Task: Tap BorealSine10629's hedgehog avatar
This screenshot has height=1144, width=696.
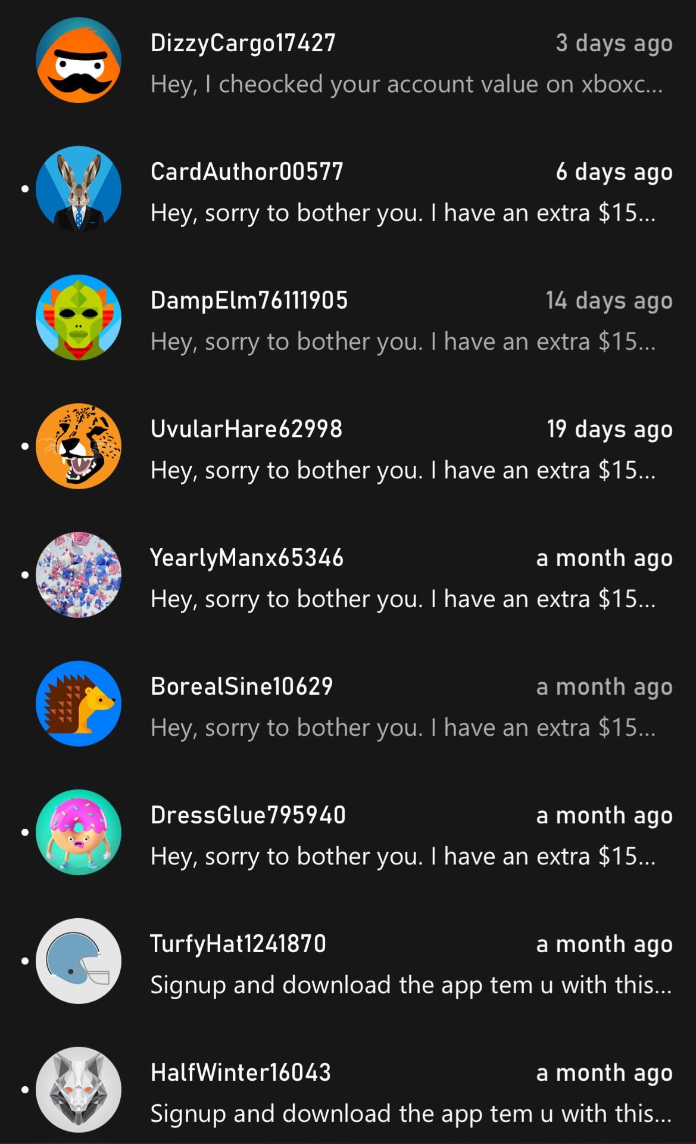Action: (79, 704)
